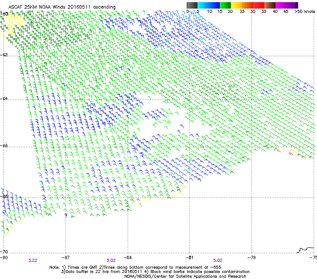The image size is (317, 279).
Task: Click the black coastline outline at bottom right
Action: (x=305, y=250)
